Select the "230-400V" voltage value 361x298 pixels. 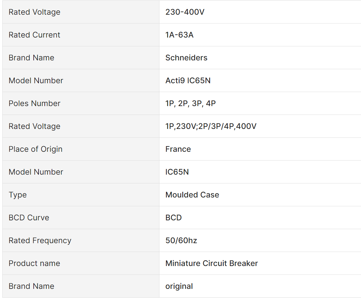tap(185, 12)
